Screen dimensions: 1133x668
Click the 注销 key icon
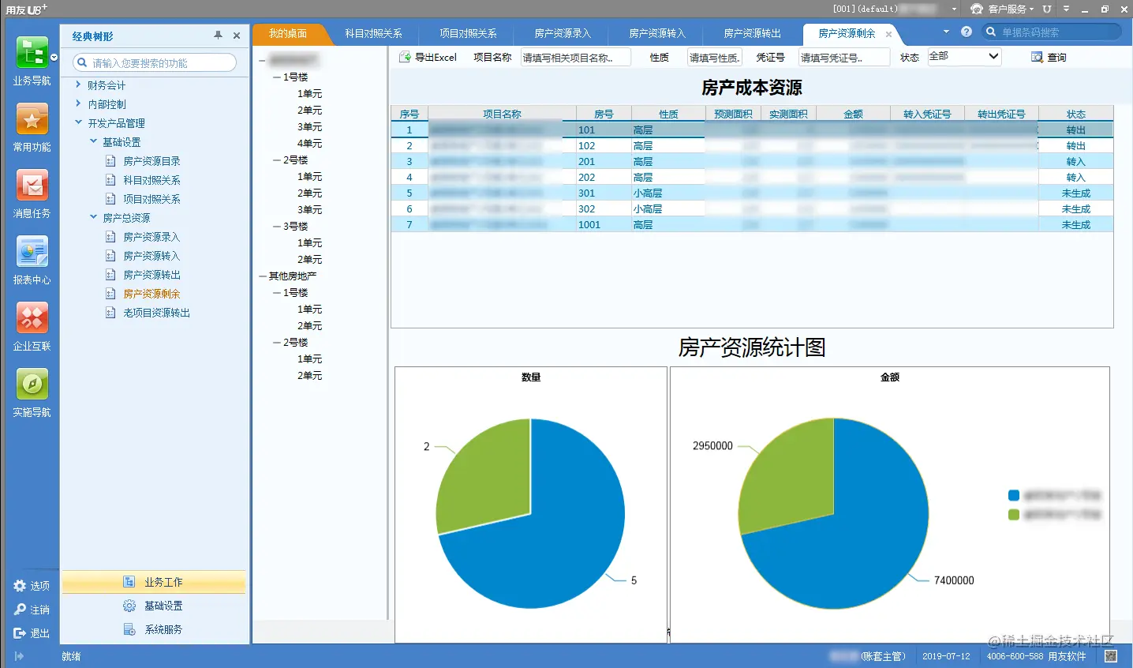[x=20, y=610]
